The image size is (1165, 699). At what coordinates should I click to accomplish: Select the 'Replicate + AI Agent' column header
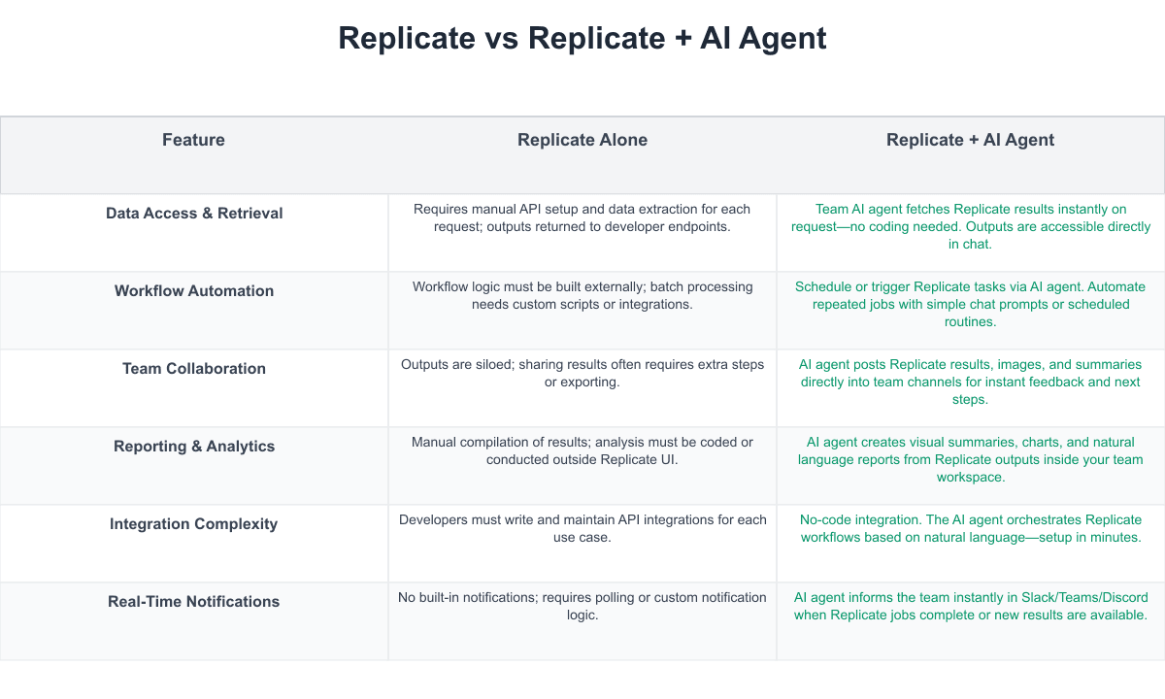[970, 140]
